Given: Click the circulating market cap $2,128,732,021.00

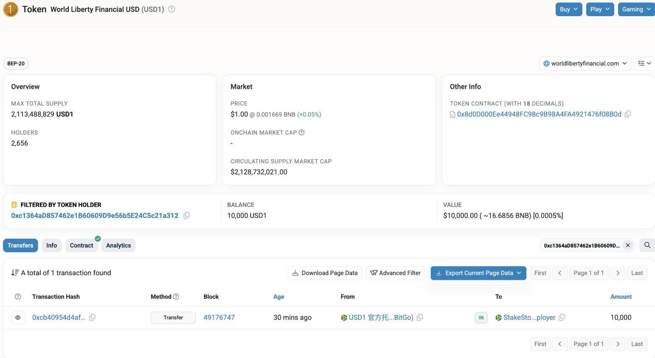Looking at the screenshot, I should (259, 172).
